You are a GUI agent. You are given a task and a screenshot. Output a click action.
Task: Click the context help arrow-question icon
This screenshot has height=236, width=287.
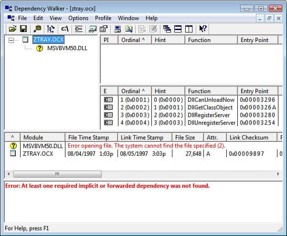point(202,29)
